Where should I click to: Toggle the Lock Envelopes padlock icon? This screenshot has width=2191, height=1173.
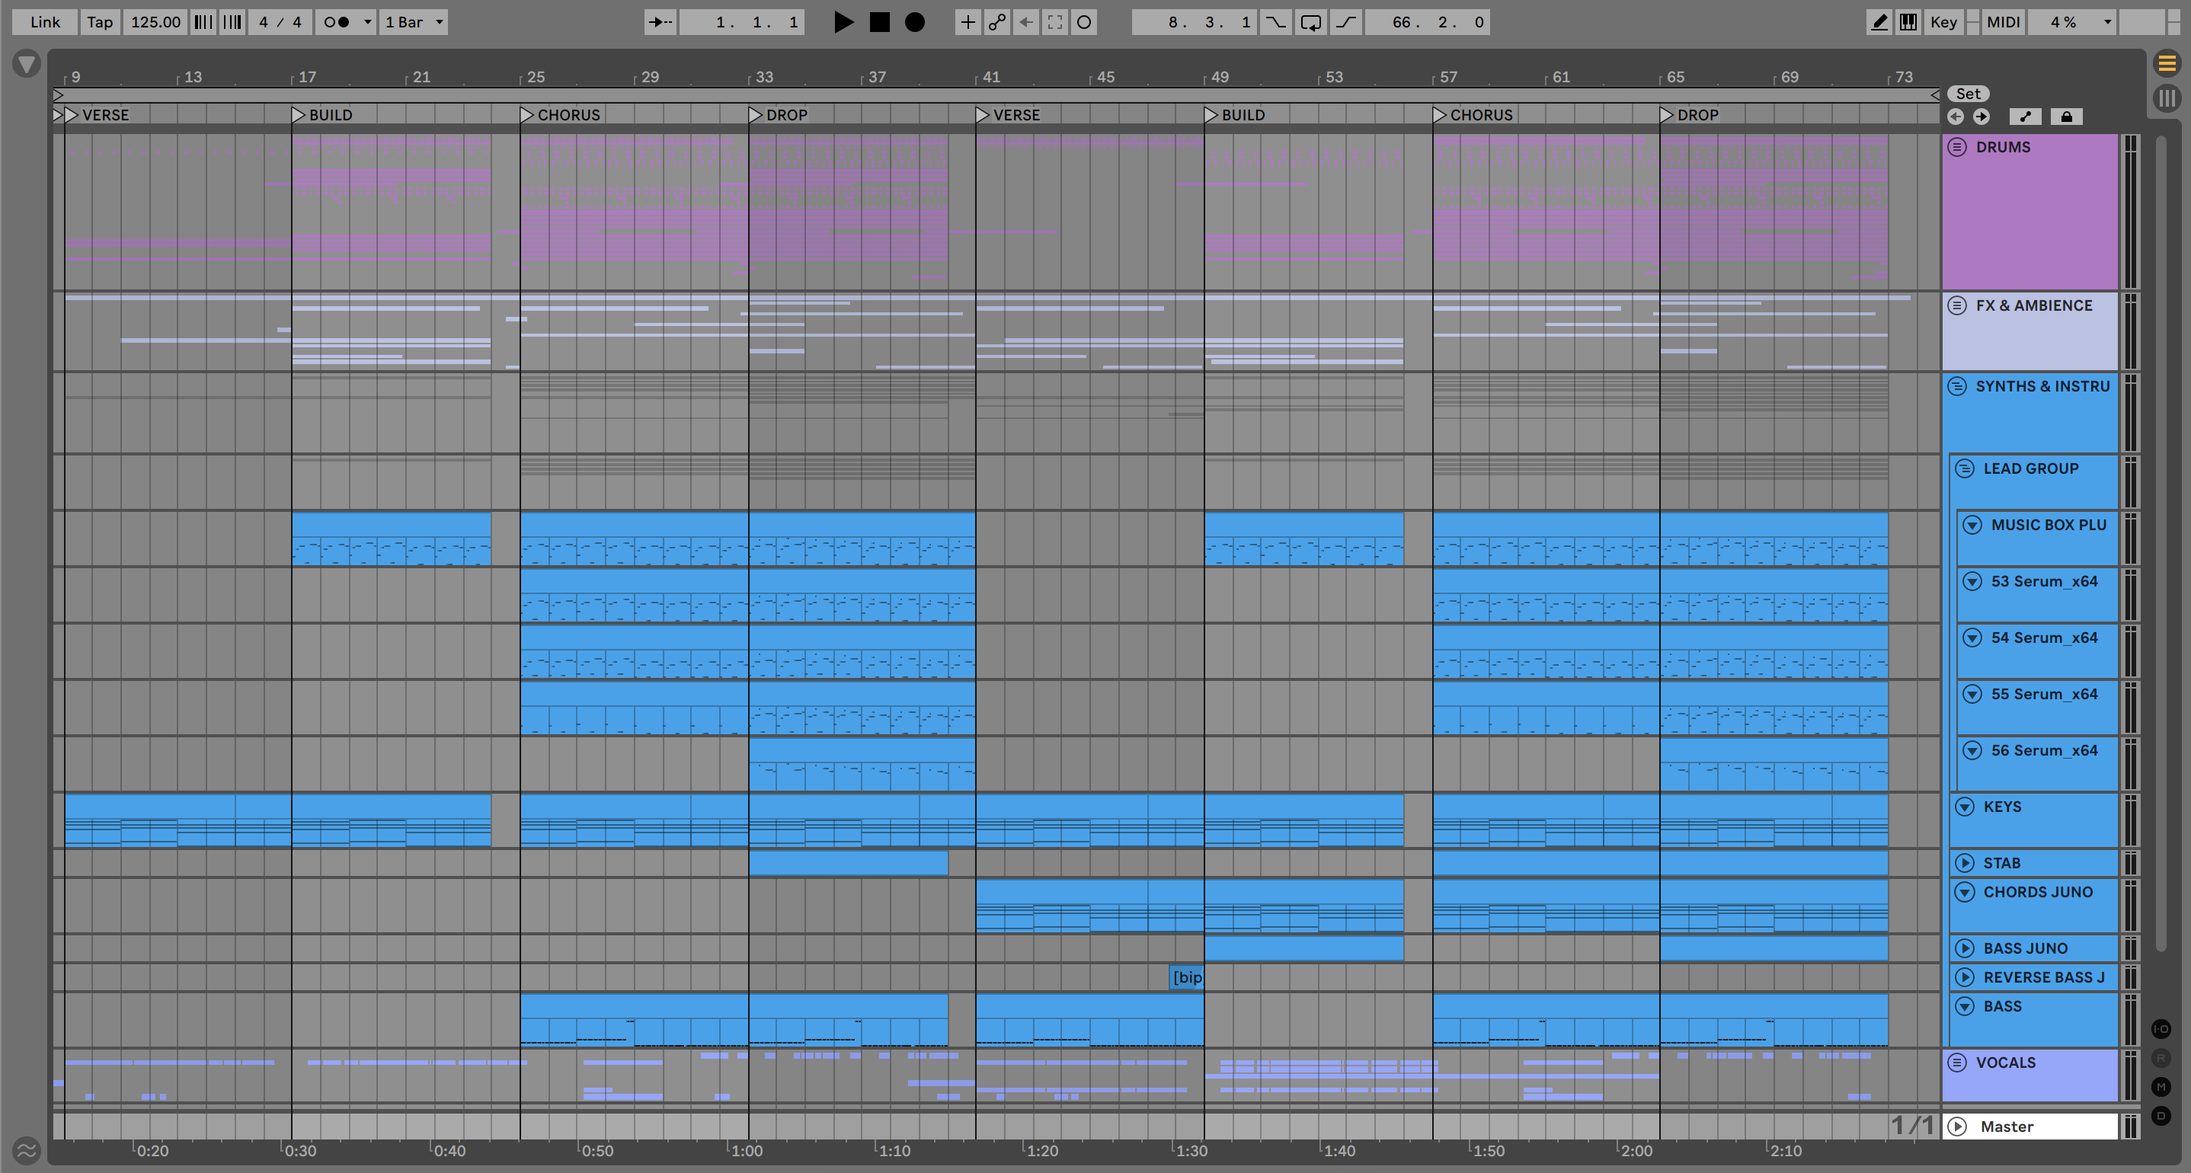click(2066, 117)
